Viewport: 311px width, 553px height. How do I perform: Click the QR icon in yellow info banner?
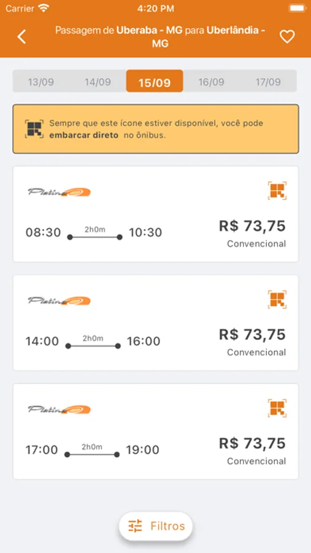pos(34,129)
